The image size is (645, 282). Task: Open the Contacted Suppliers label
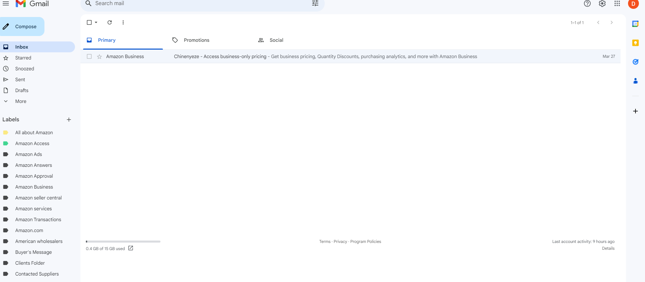[37, 274]
